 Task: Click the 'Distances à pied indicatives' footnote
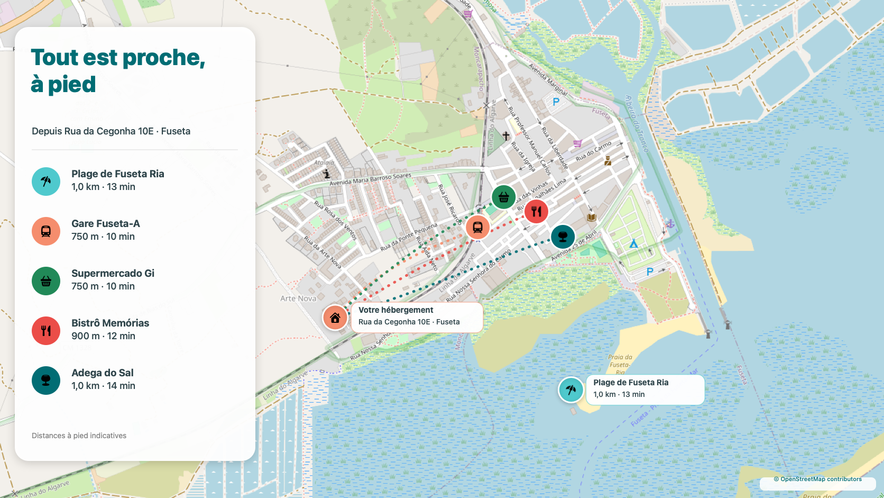pos(79,436)
